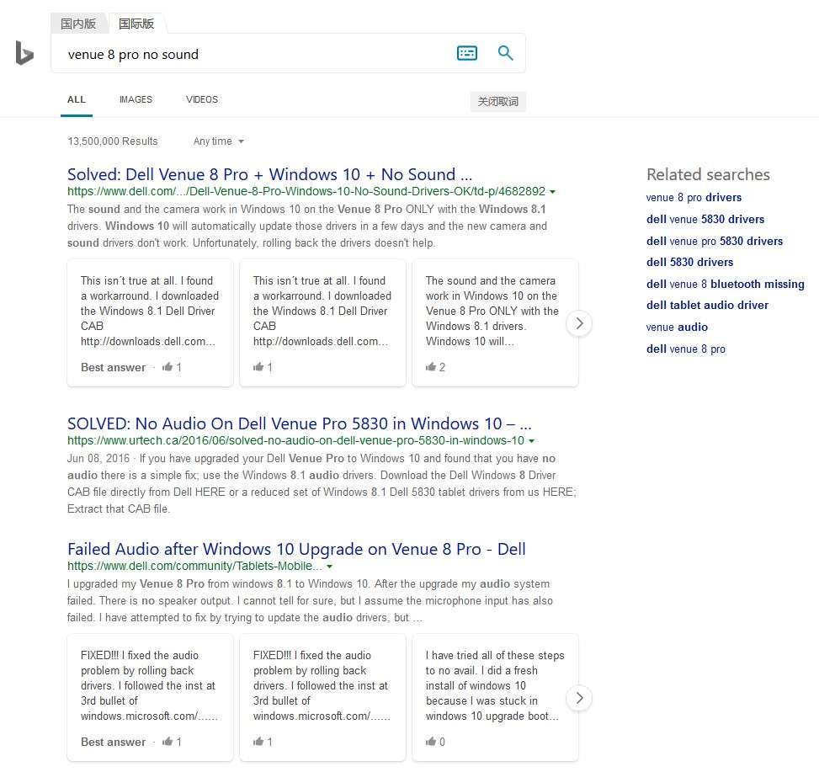819x772 pixels.
Task: Click the urtech.ca green URL text
Action: (295, 440)
